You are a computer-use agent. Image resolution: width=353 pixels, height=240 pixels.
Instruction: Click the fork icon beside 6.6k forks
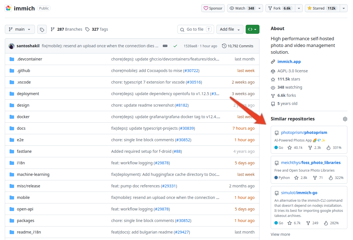click(x=273, y=96)
